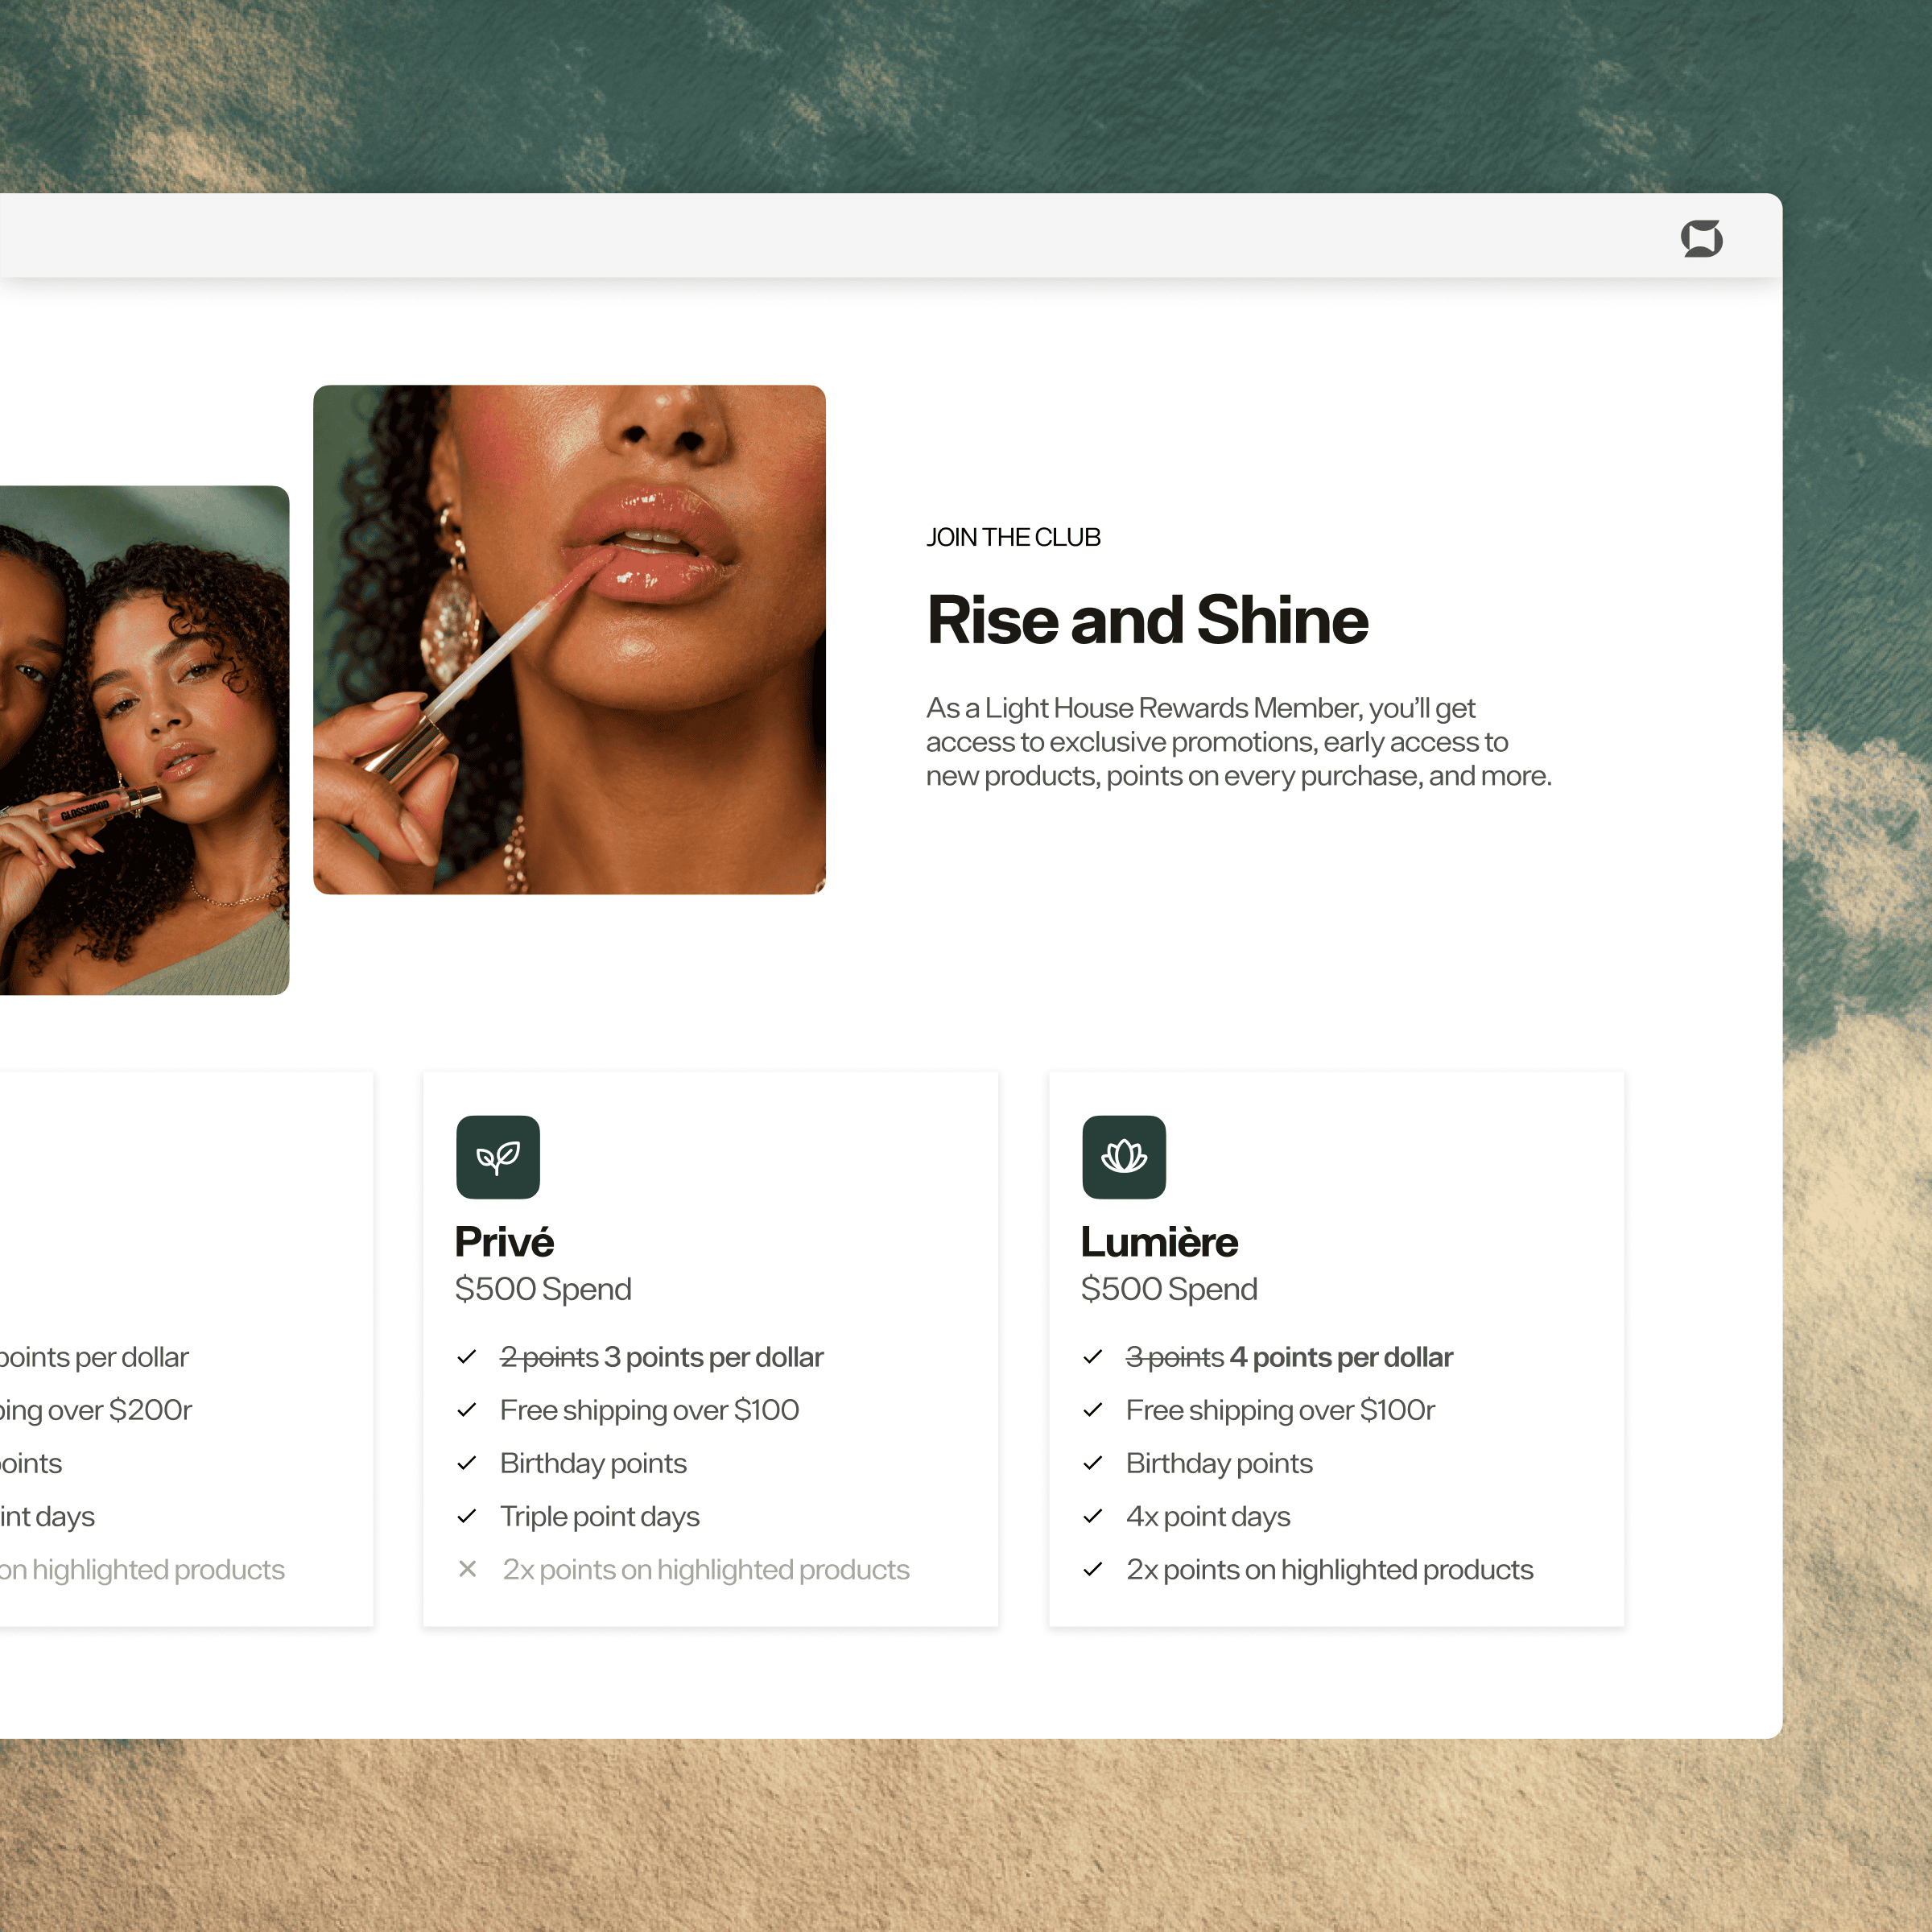
Task: Click checkmark next to Triple point days
Action: (x=466, y=1516)
